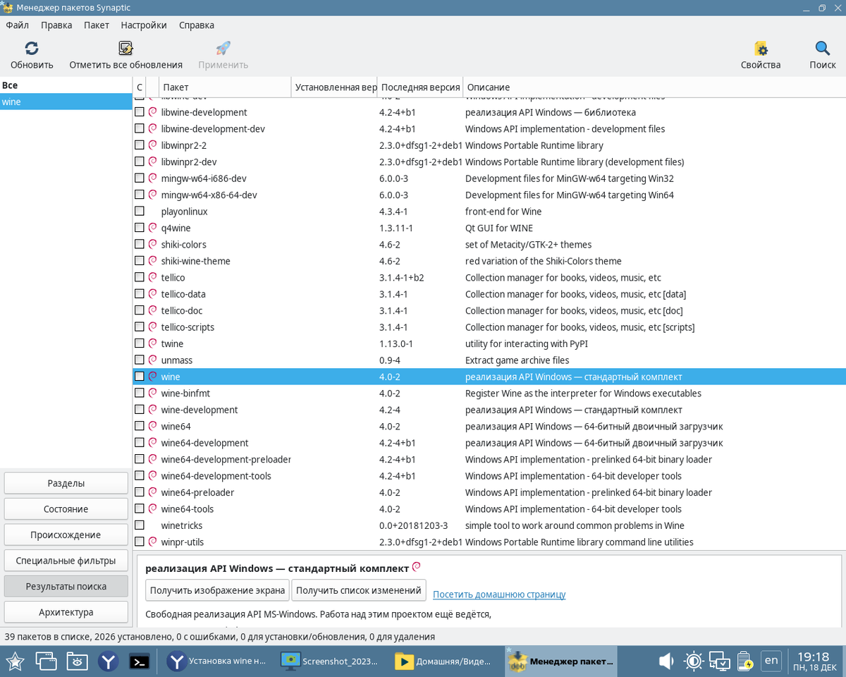Click Debian swirl icon beside shiki-colors

(152, 244)
